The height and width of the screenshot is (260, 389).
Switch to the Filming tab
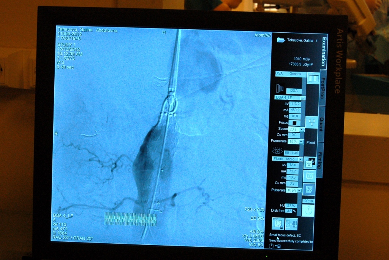(320, 160)
